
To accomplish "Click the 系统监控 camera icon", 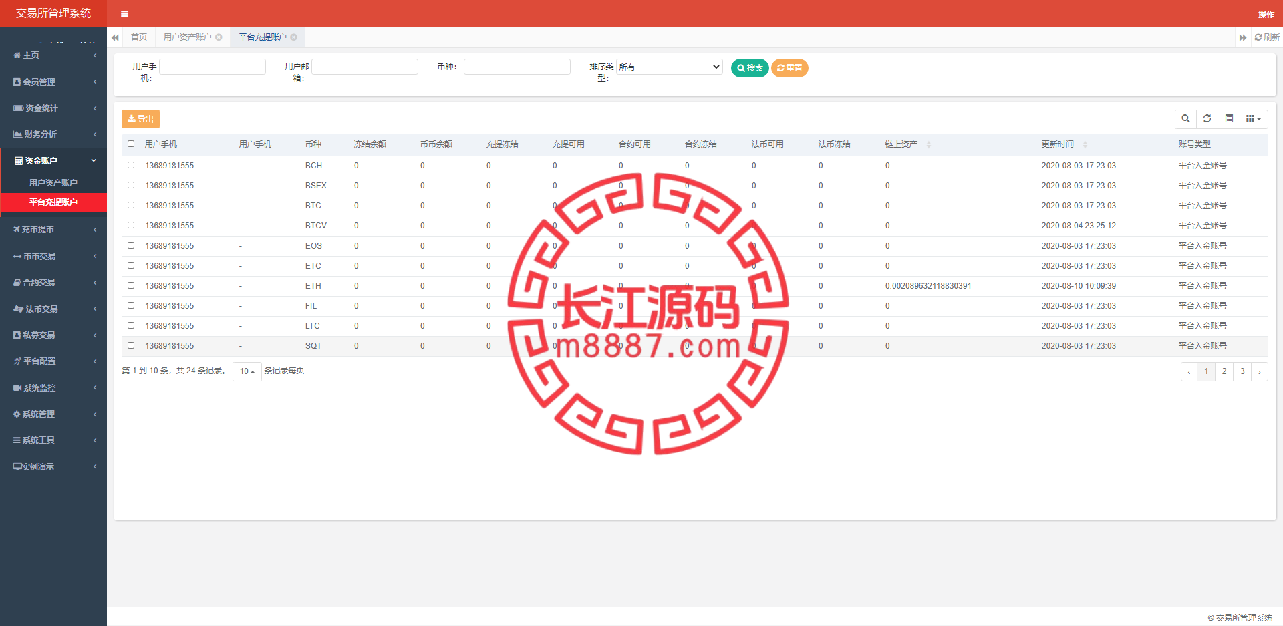I will (18, 388).
